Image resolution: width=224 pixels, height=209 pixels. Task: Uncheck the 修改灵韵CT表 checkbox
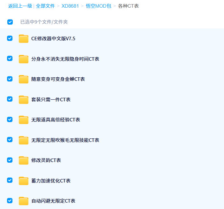[10, 160]
